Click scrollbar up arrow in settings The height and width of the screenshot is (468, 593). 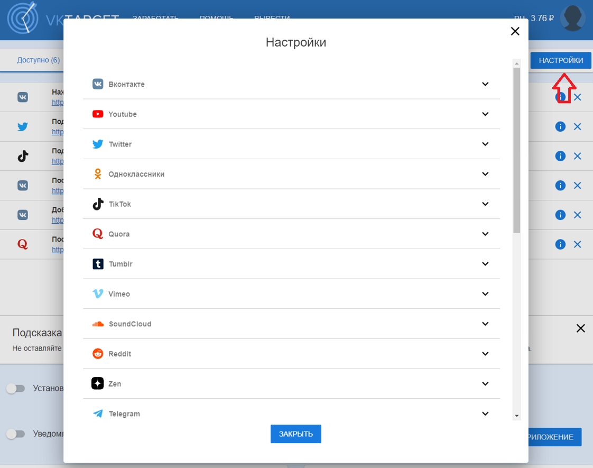[x=516, y=63]
